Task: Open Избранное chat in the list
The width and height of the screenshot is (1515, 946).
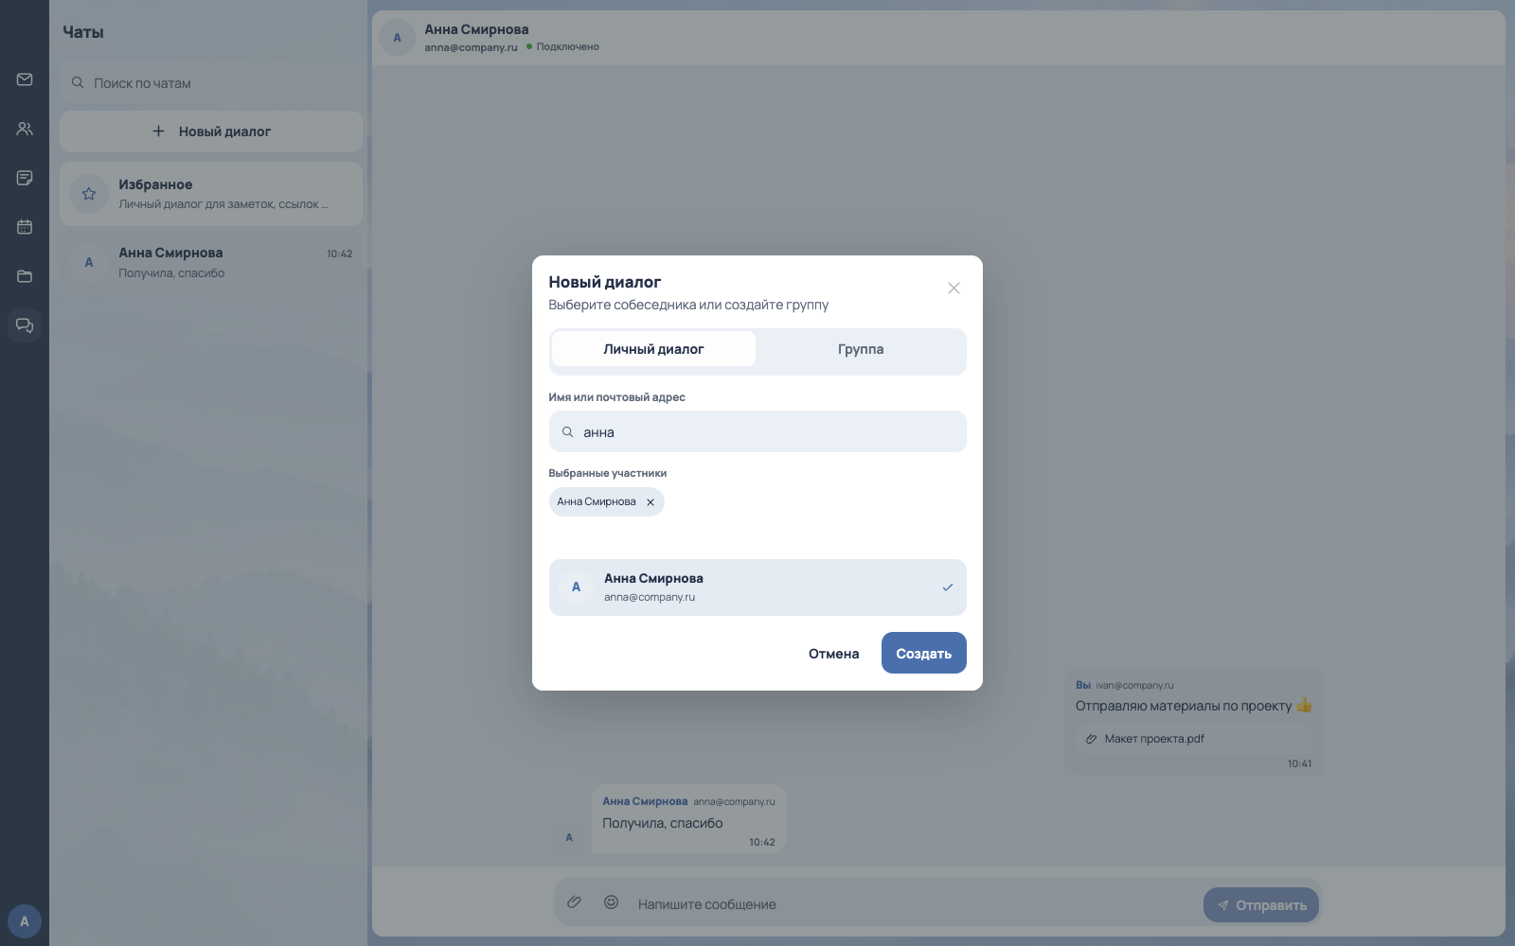Action: point(211,194)
